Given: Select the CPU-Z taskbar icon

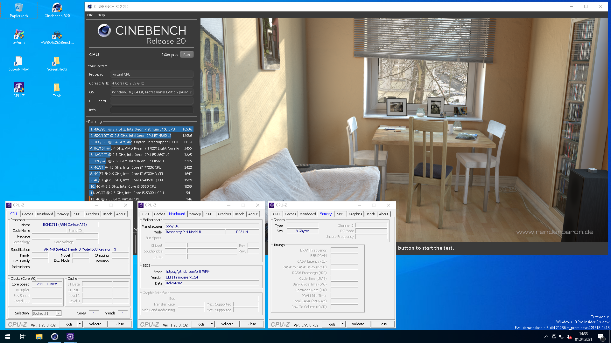Looking at the screenshot, I should pyautogui.click(x=70, y=337).
